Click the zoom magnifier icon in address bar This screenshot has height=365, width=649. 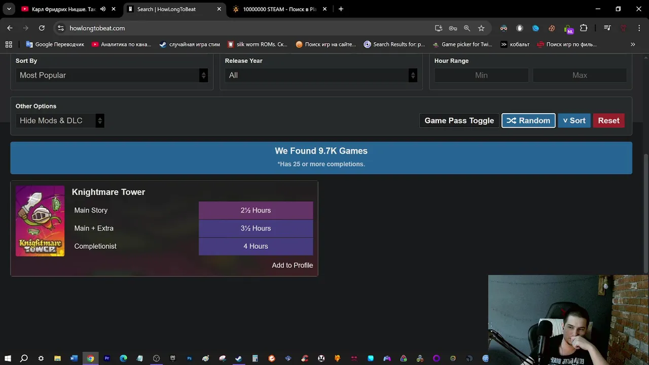coord(467,28)
